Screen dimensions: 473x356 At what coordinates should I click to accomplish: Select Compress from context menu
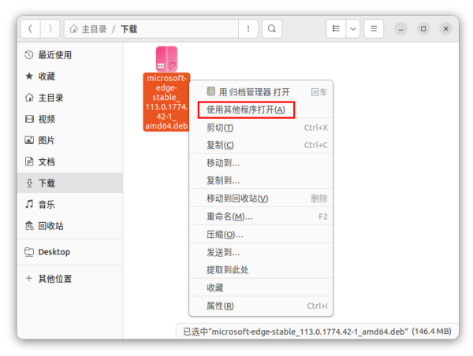pyautogui.click(x=224, y=234)
